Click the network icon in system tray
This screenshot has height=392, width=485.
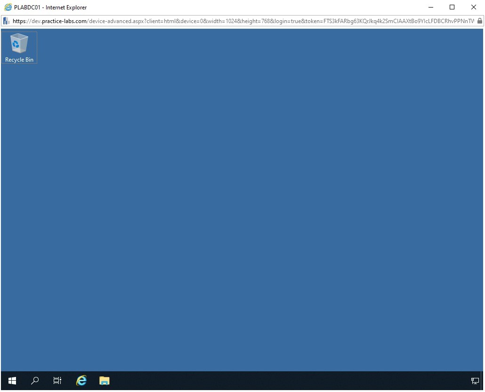click(x=475, y=381)
